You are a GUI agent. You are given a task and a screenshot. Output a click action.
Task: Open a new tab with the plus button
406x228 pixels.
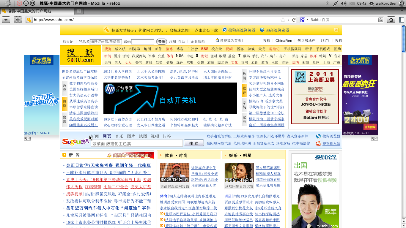79,11
